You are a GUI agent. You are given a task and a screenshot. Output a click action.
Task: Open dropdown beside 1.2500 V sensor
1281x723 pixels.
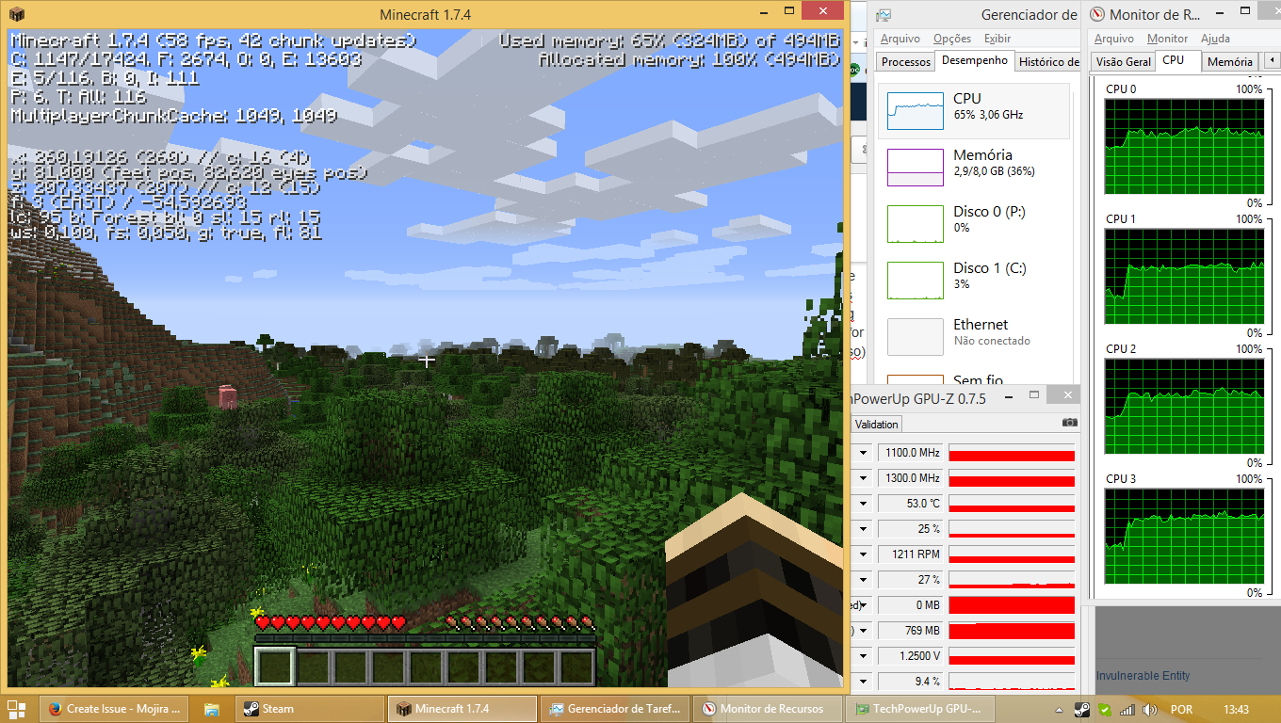[x=863, y=656]
